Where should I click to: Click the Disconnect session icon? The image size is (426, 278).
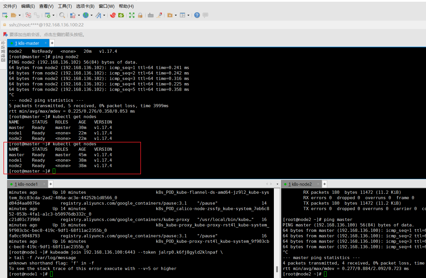[x=28, y=15]
